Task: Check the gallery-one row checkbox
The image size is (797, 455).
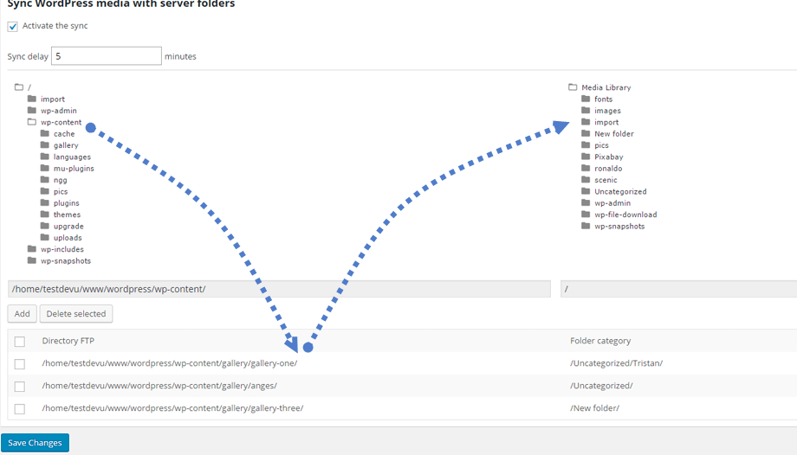Action: tap(20, 364)
